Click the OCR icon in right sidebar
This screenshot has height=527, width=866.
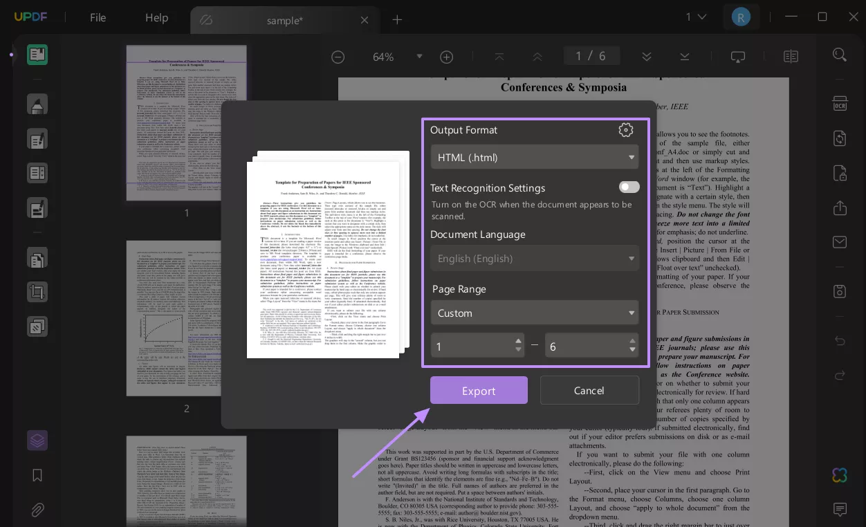pos(840,104)
